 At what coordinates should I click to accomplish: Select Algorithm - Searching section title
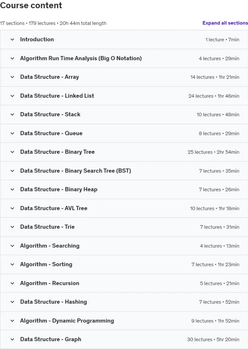tap(50, 246)
